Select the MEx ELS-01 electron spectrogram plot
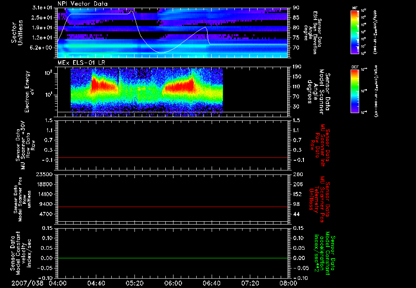This screenshot has width=416, height=288. click(x=172, y=92)
